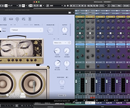Open the automation touch mode dropdown
This screenshot has width=130, height=108.
click(x=13, y=6)
